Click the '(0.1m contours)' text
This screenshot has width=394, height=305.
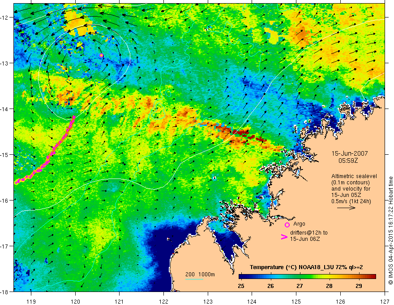tap(351, 183)
